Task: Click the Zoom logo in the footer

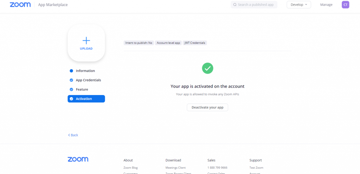Action: 78,160
